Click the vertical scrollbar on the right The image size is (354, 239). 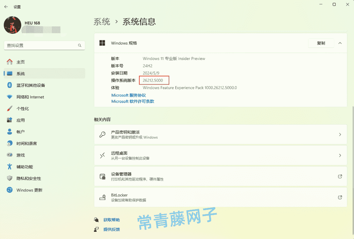point(353,170)
